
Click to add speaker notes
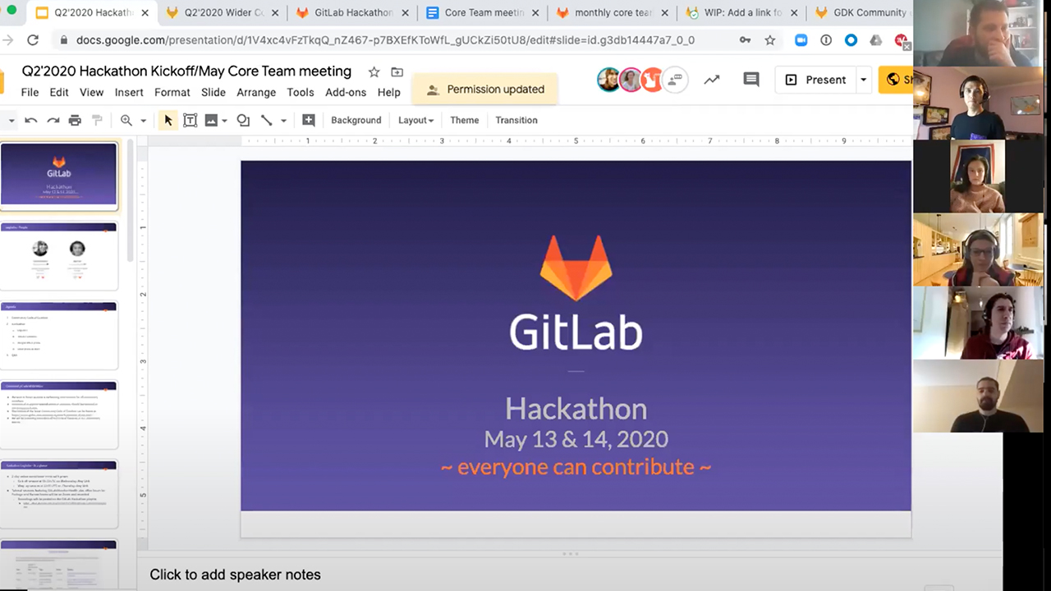click(x=235, y=575)
